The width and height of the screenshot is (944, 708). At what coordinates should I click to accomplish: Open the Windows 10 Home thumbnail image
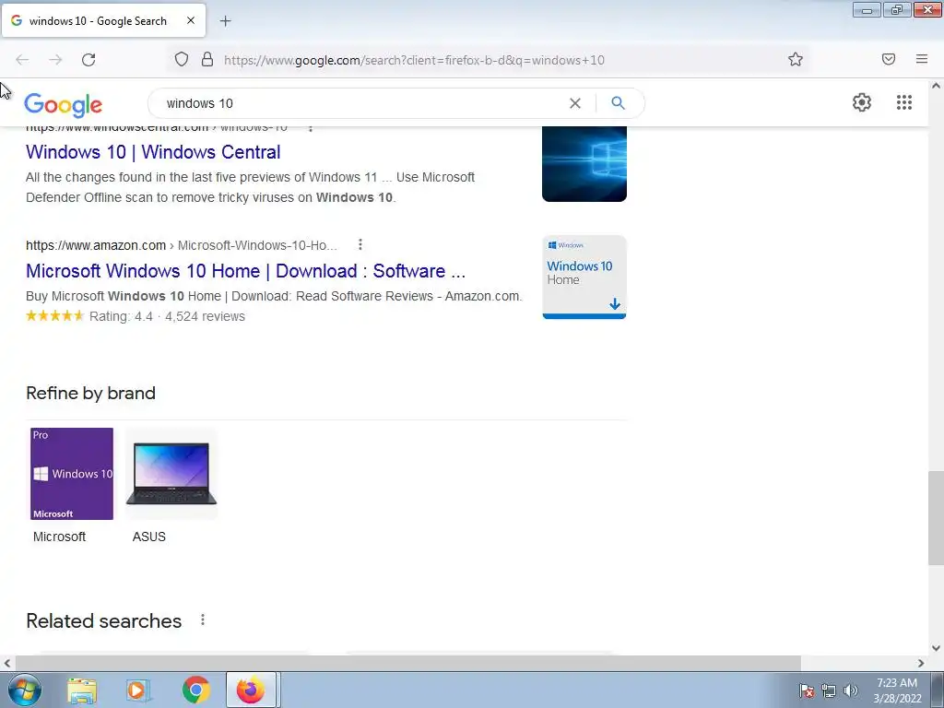point(584,277)
